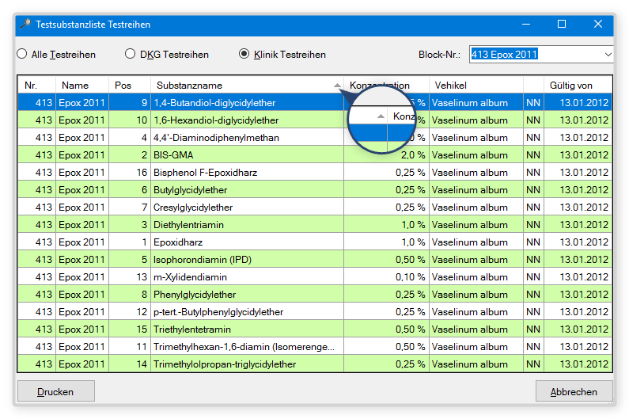The width and height of the screenshot is (629, 419).
Task: Click the Triethylentetramin row
Action: [247, 329]
